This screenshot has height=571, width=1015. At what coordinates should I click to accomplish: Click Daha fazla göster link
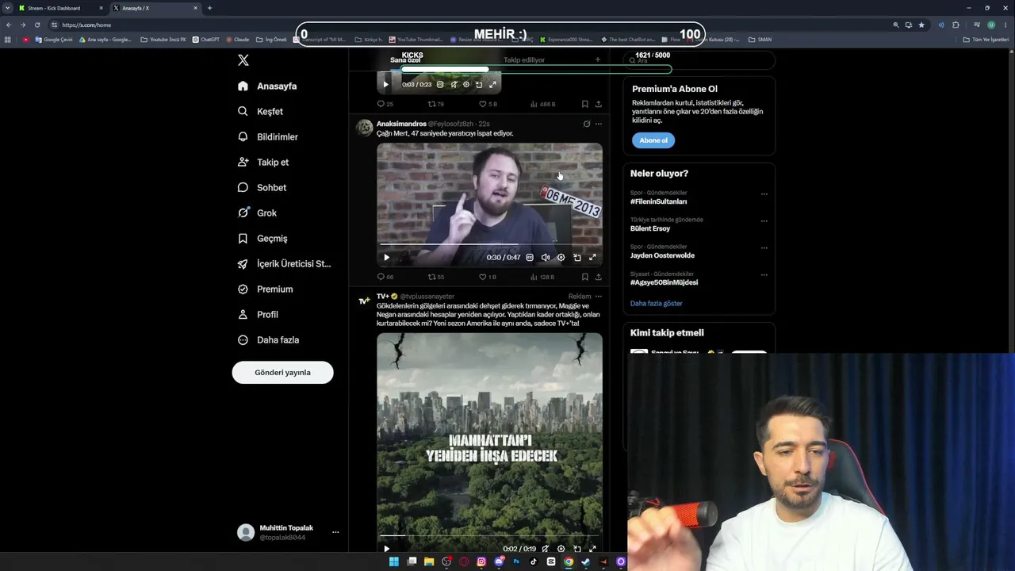656,303
